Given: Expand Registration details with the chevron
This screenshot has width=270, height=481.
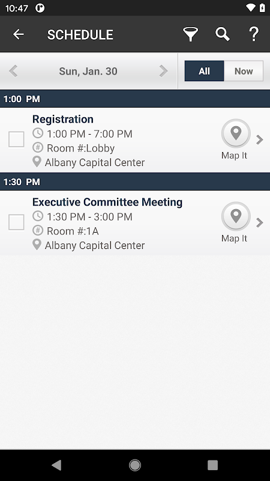Looking at the screenshot, I should pyautogui.click(x=260, y=139).
